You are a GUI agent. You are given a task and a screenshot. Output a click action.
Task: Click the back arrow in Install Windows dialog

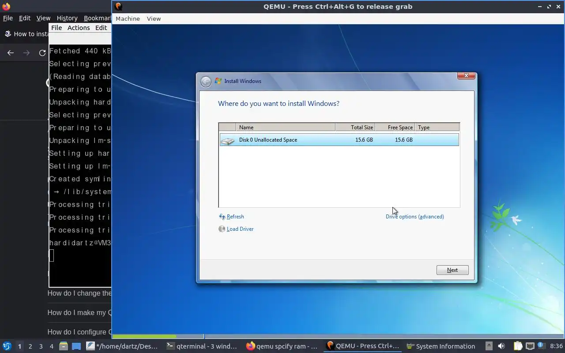click(206, 82)
